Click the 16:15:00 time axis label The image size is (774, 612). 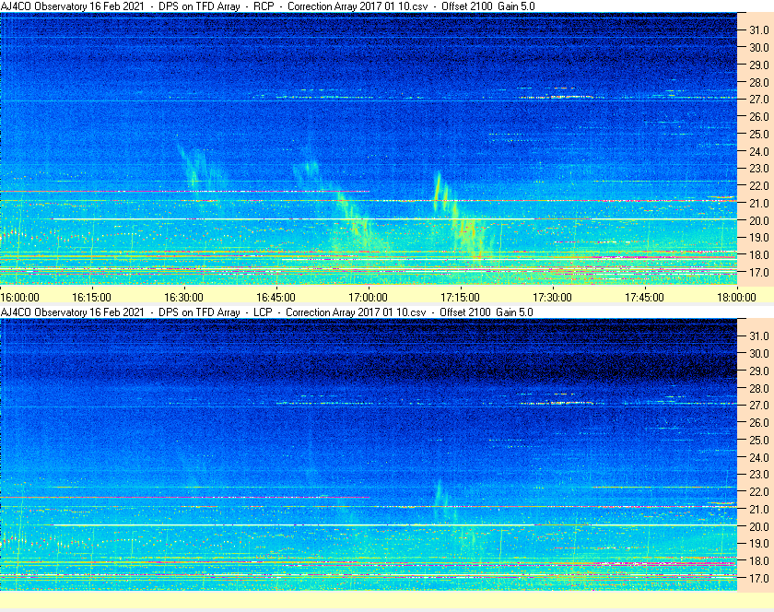(x=92, y=298)
